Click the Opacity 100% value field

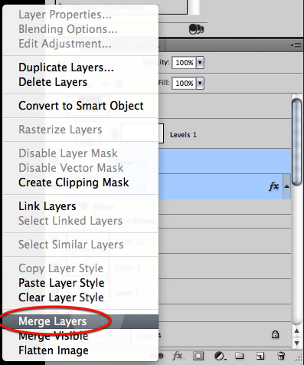[x=184, y=62]
